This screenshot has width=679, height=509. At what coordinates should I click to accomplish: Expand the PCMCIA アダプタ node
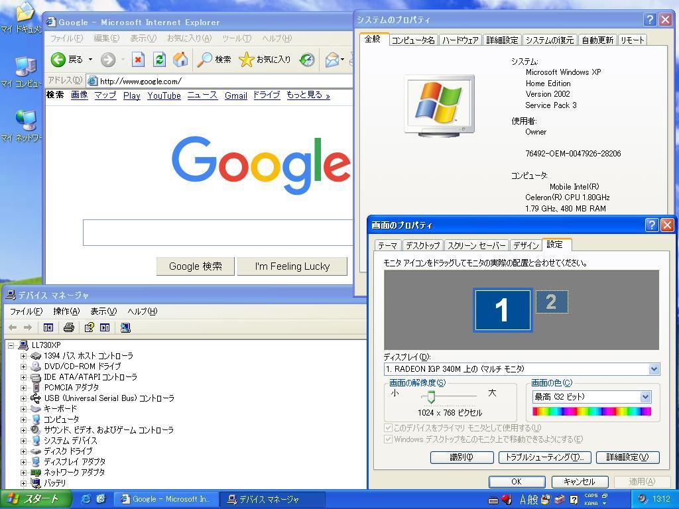(x=23, y=388)
